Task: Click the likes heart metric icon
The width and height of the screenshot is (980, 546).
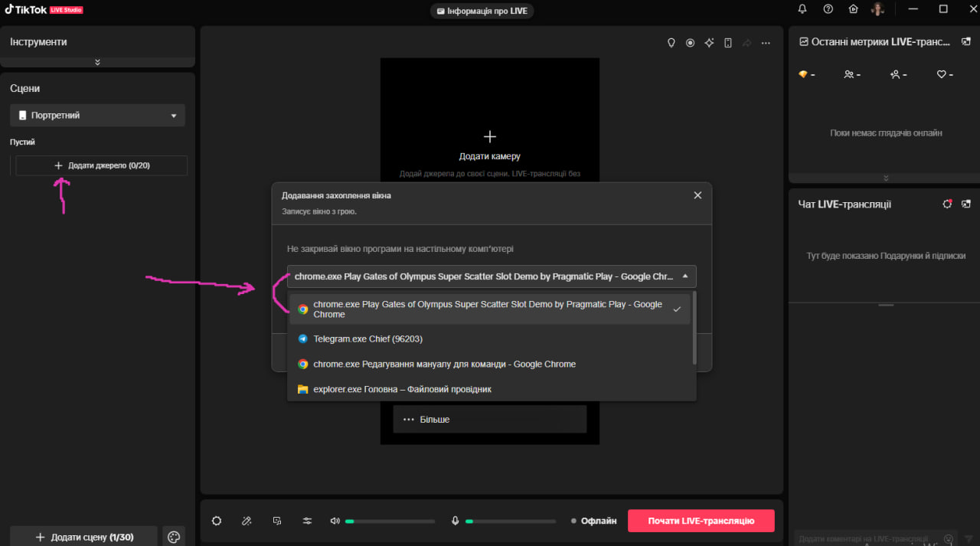Action: point(941,74)
